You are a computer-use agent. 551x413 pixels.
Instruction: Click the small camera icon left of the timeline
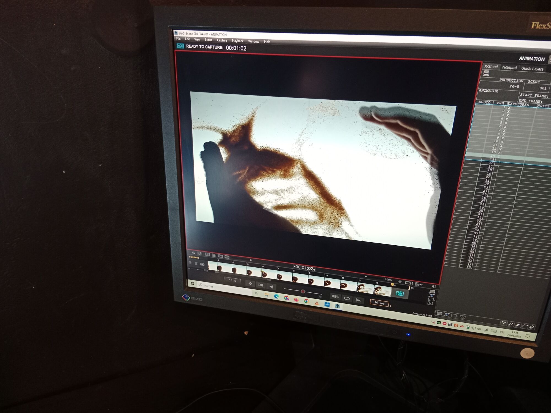(x=202, y=264)
